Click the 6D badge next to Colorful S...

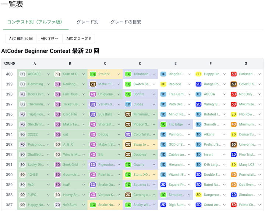click(x=234, y=84)
